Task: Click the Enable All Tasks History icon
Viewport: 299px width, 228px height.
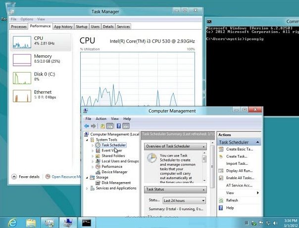Action: pyautogui.click(x=221, y=178)
